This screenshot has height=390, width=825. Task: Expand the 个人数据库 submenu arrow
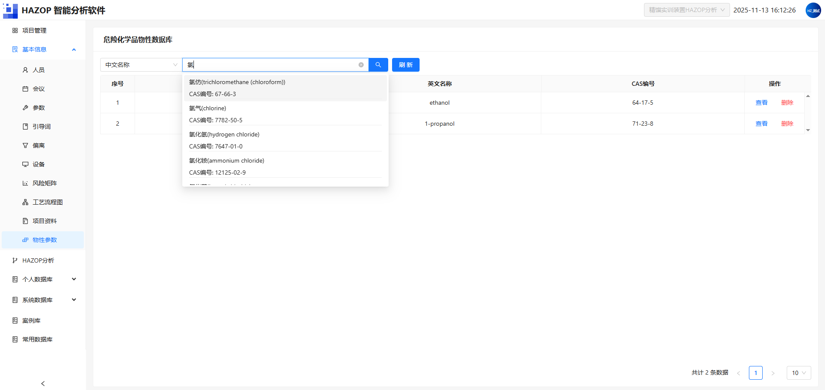[x=74, y=279]
